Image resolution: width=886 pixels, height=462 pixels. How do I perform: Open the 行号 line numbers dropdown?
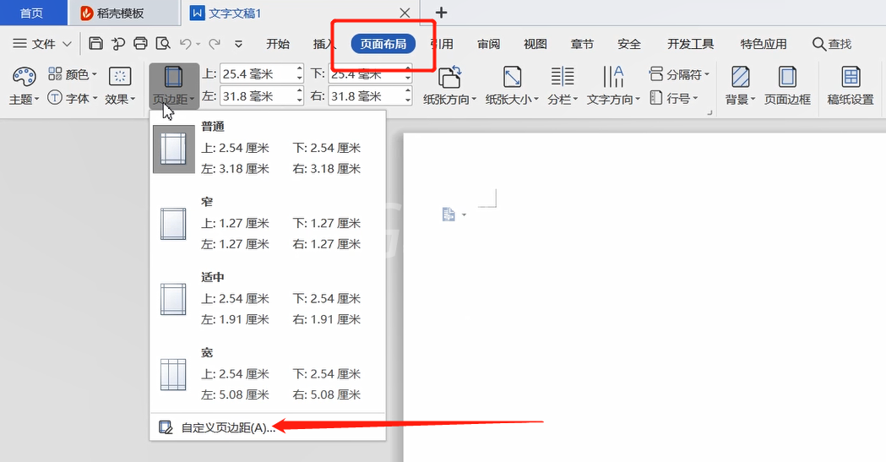pos(673,98)
